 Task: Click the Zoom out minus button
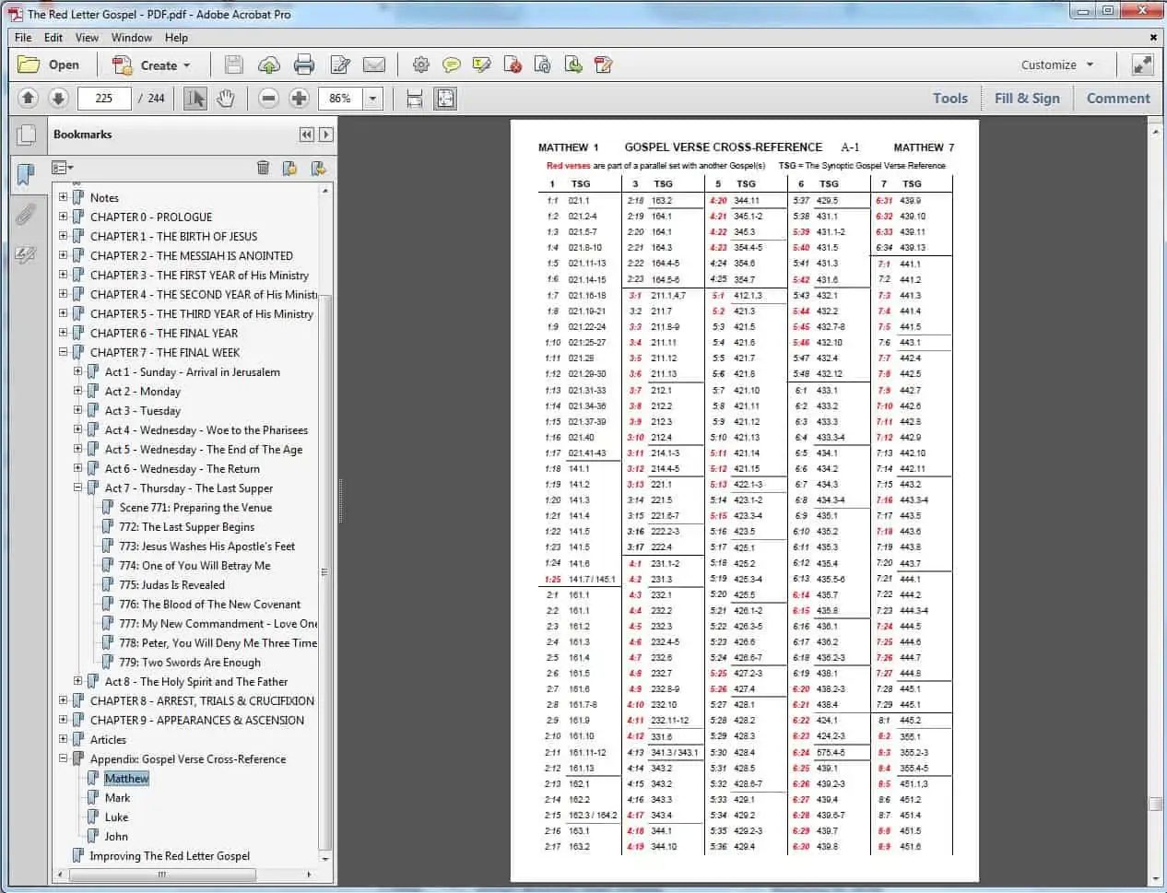(268, 98)
